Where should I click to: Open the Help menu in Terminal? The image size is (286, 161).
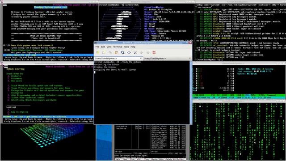133,47
